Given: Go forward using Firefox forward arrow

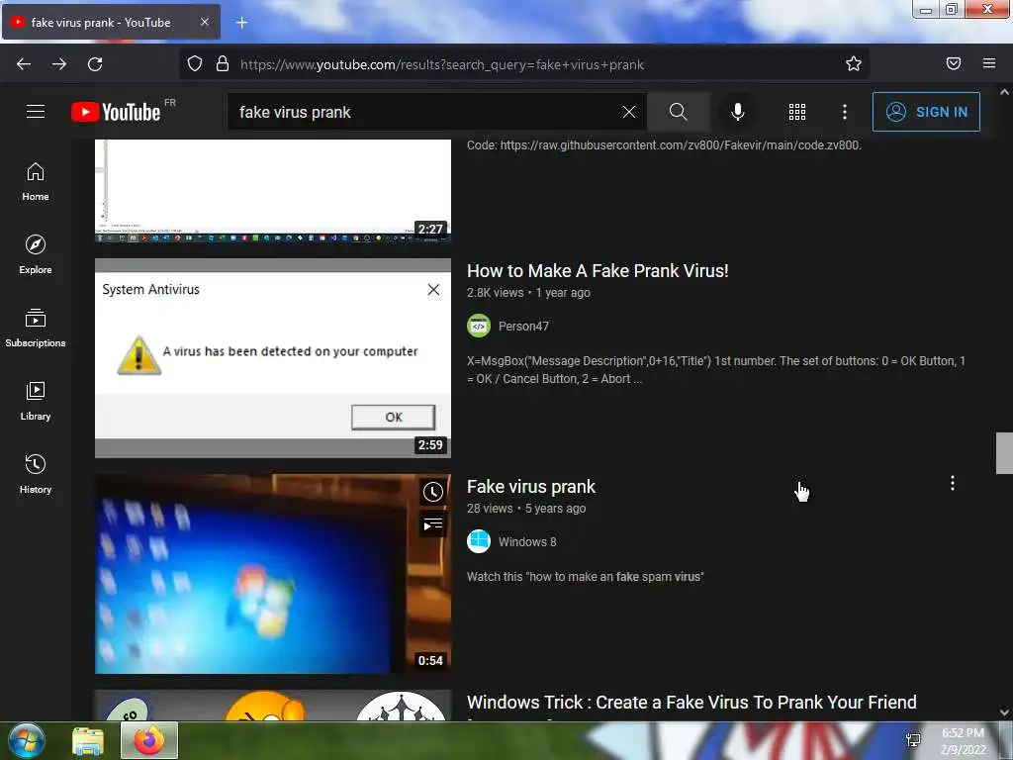Looking at the screenshot, I should coord(59,64).
